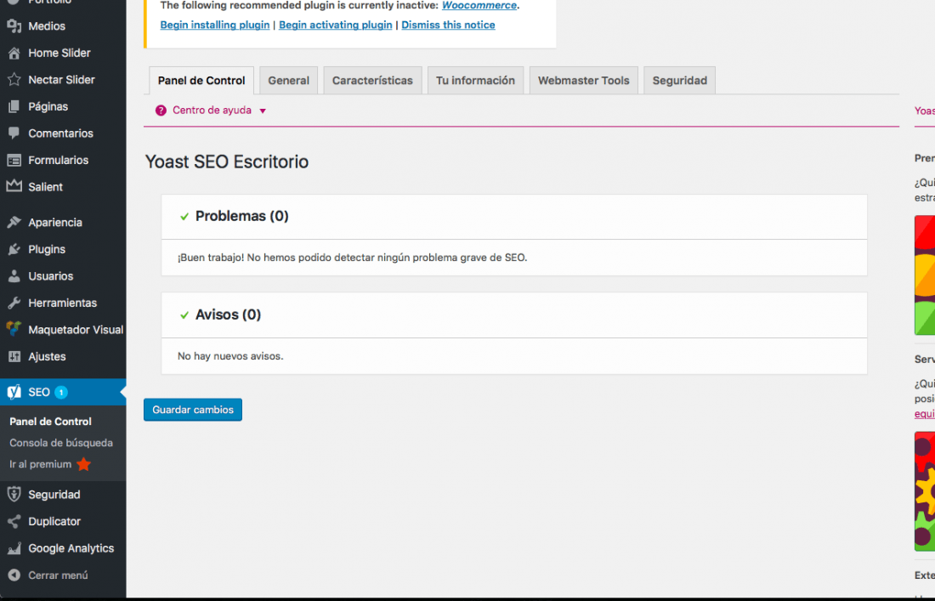Expand the Centro de ayuda dropdown arrow
The image size is (935, 601).
(x=263, y=111)
